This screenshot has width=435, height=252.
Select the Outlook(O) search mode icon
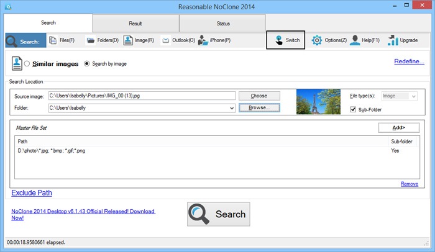[166, 40]
